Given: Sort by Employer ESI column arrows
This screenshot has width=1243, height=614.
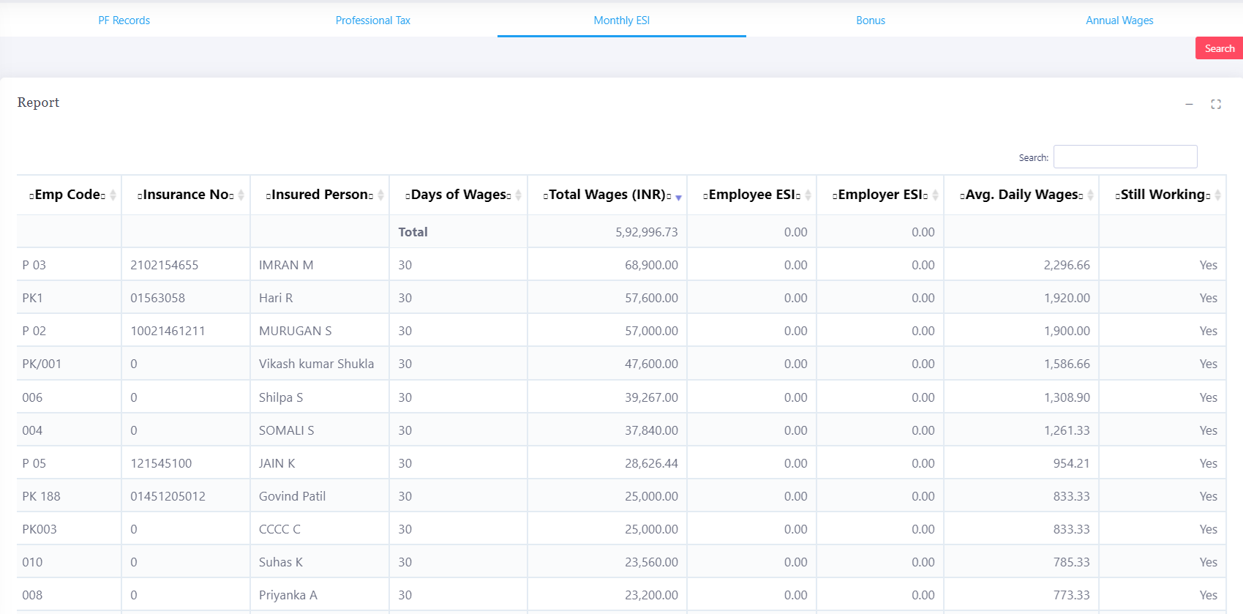Looking at the screenshot, I should click(935, 195).
